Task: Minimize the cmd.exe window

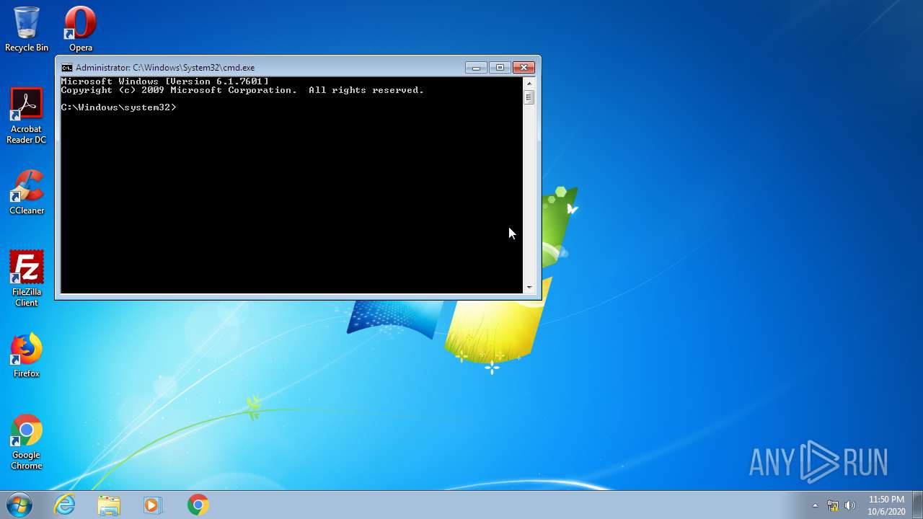Action: click(476, 68)
